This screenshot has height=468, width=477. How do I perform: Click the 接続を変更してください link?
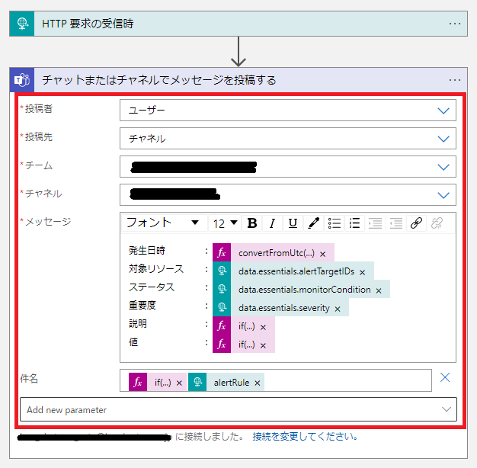pyautogui.click(x=305, y=437)
